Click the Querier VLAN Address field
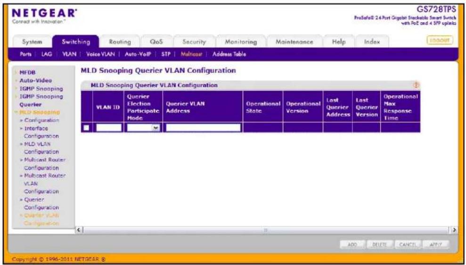 tap(203, 128)
